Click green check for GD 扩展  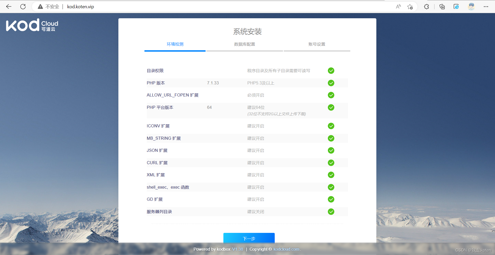(331, 199)
